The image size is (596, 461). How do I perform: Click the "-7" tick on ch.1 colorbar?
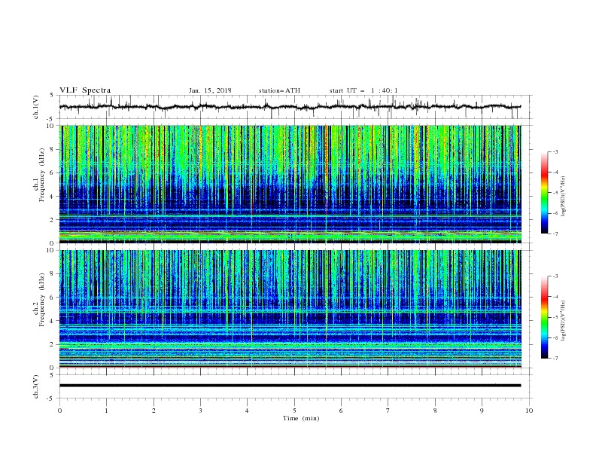tap(555, 234)
